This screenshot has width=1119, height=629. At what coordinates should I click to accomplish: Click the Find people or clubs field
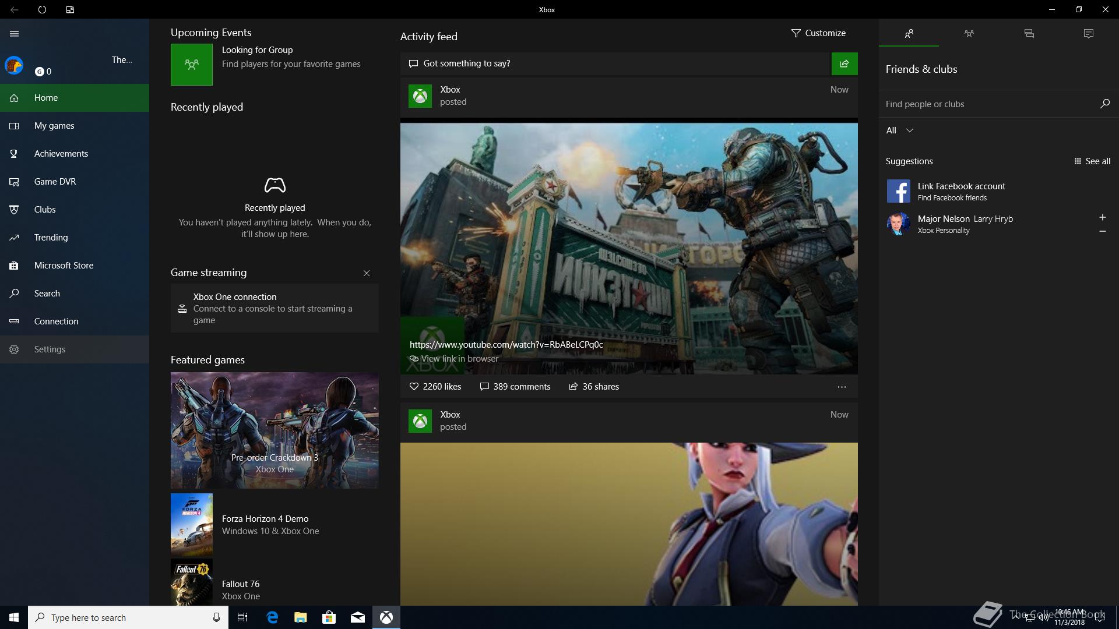point(989,104)
